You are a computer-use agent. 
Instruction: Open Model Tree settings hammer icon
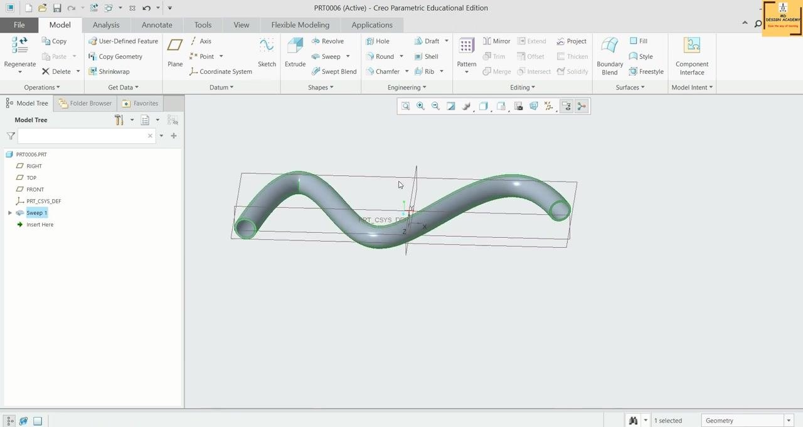click(x=119, y=120)
